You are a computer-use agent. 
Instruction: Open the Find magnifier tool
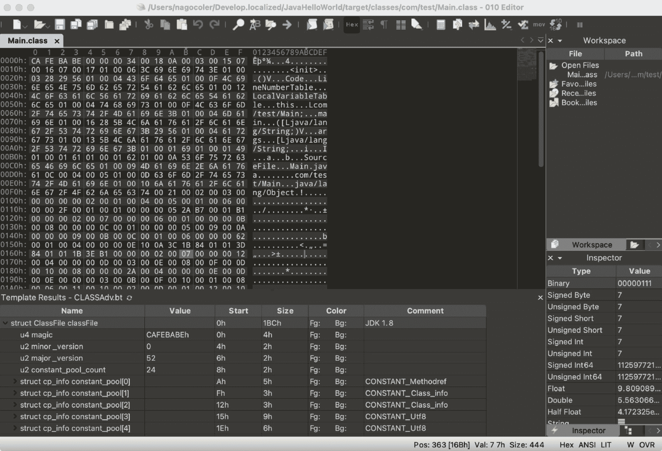click(x=238, y=25)
